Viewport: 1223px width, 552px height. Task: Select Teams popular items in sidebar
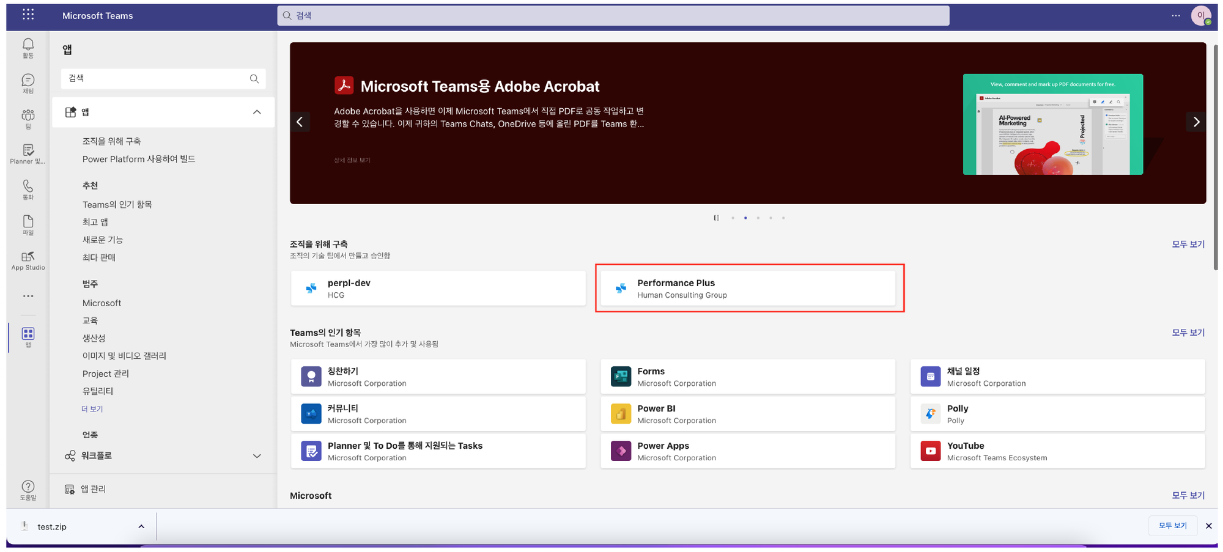coord(117,205)
